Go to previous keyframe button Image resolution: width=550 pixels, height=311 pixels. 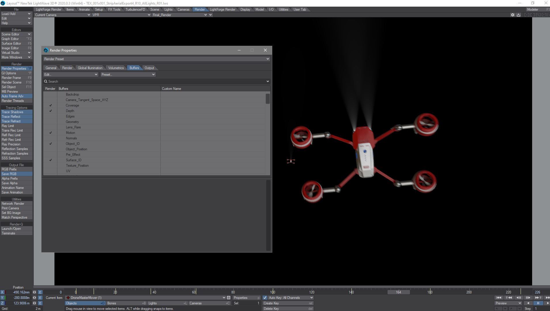click(509, 298)
